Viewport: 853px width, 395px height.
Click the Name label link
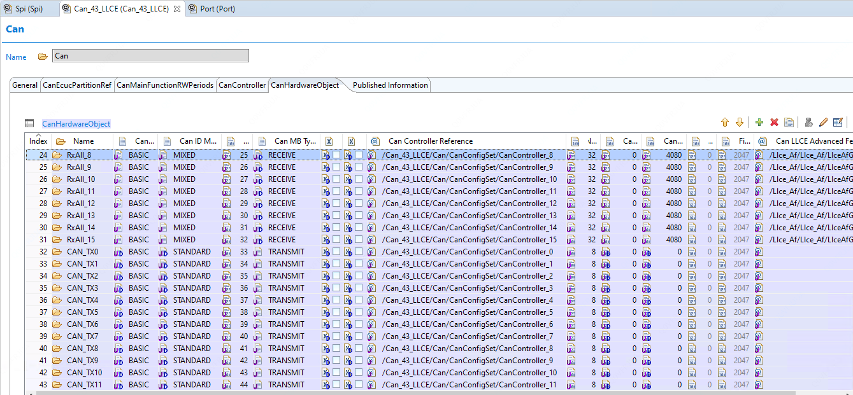click(16, 57)
